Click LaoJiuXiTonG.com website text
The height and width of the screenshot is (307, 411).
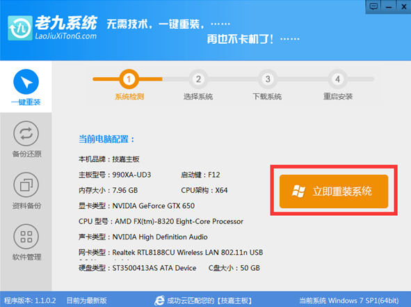click(66, 36)
